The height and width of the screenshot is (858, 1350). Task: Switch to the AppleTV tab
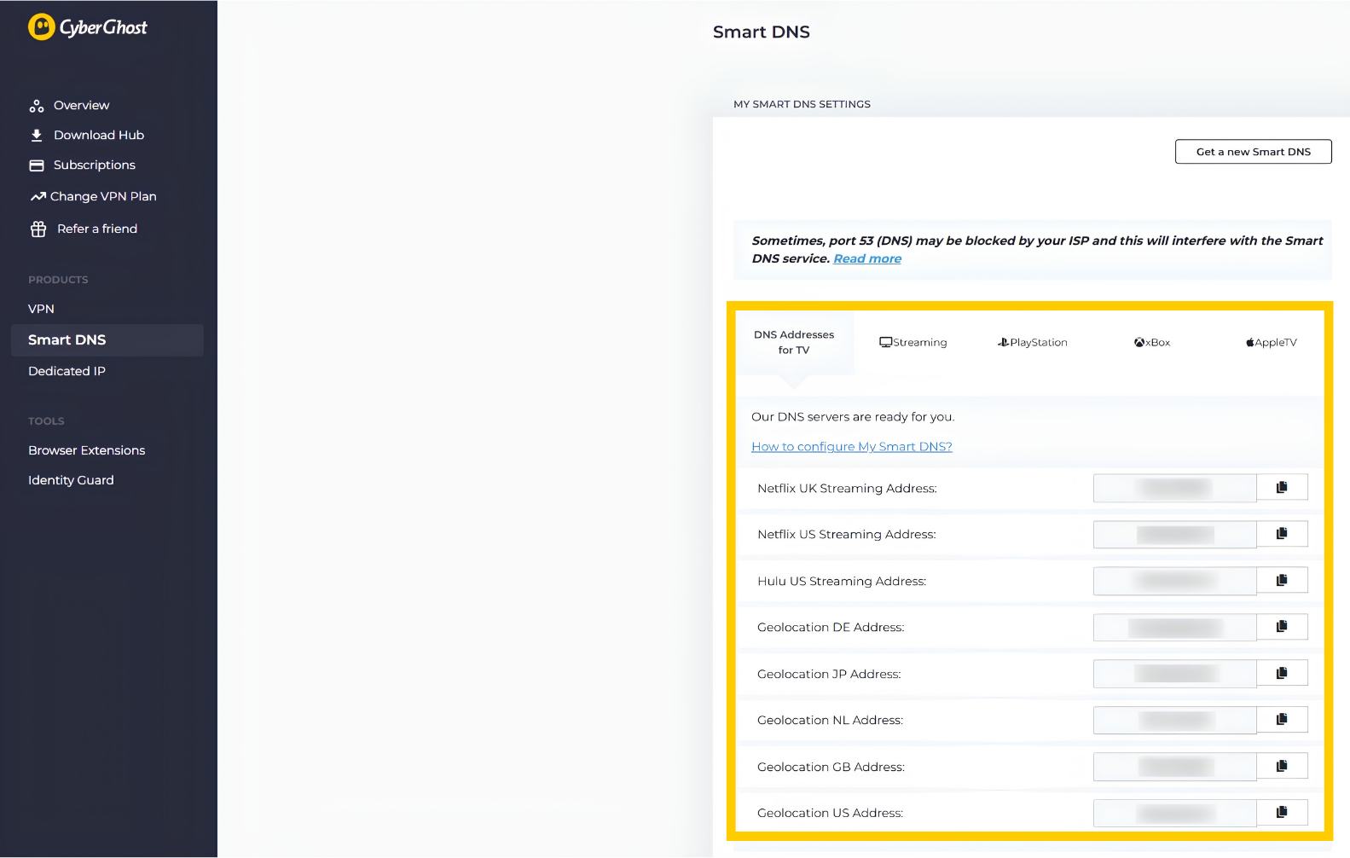click(1272, 343)
